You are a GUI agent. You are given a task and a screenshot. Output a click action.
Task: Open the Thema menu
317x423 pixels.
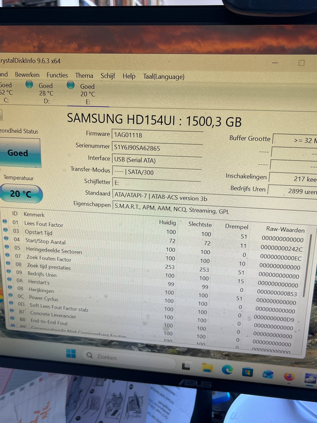(x=84, y=76)
